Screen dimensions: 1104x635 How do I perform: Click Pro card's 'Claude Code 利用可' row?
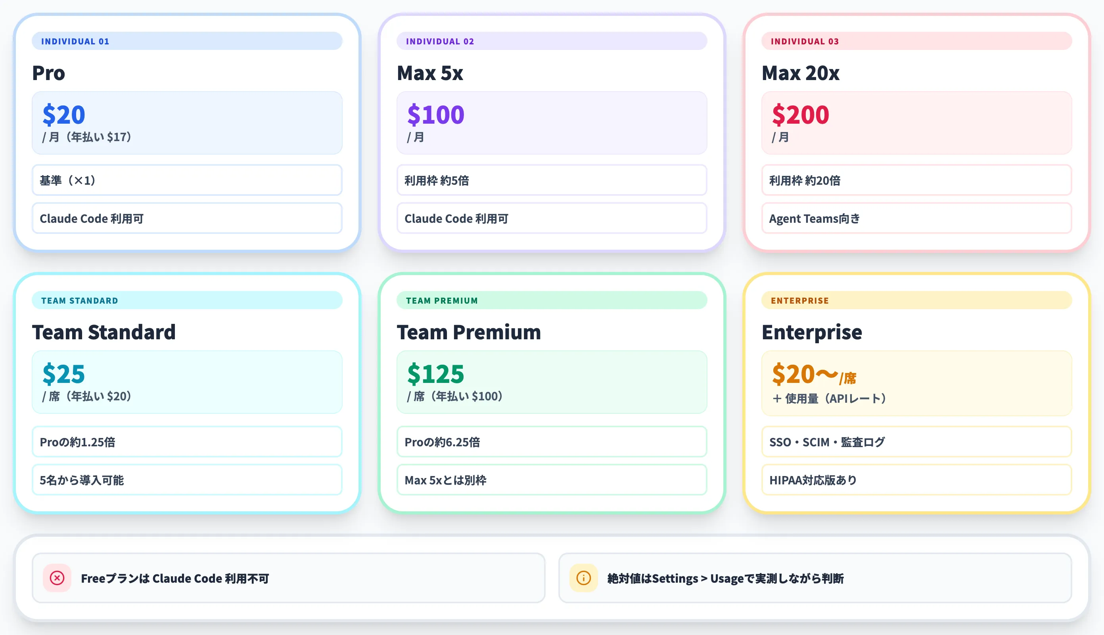pos(187,218)
